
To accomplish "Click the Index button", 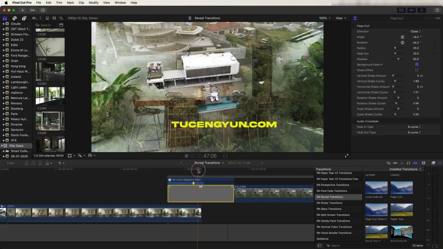I will (11, 163).
